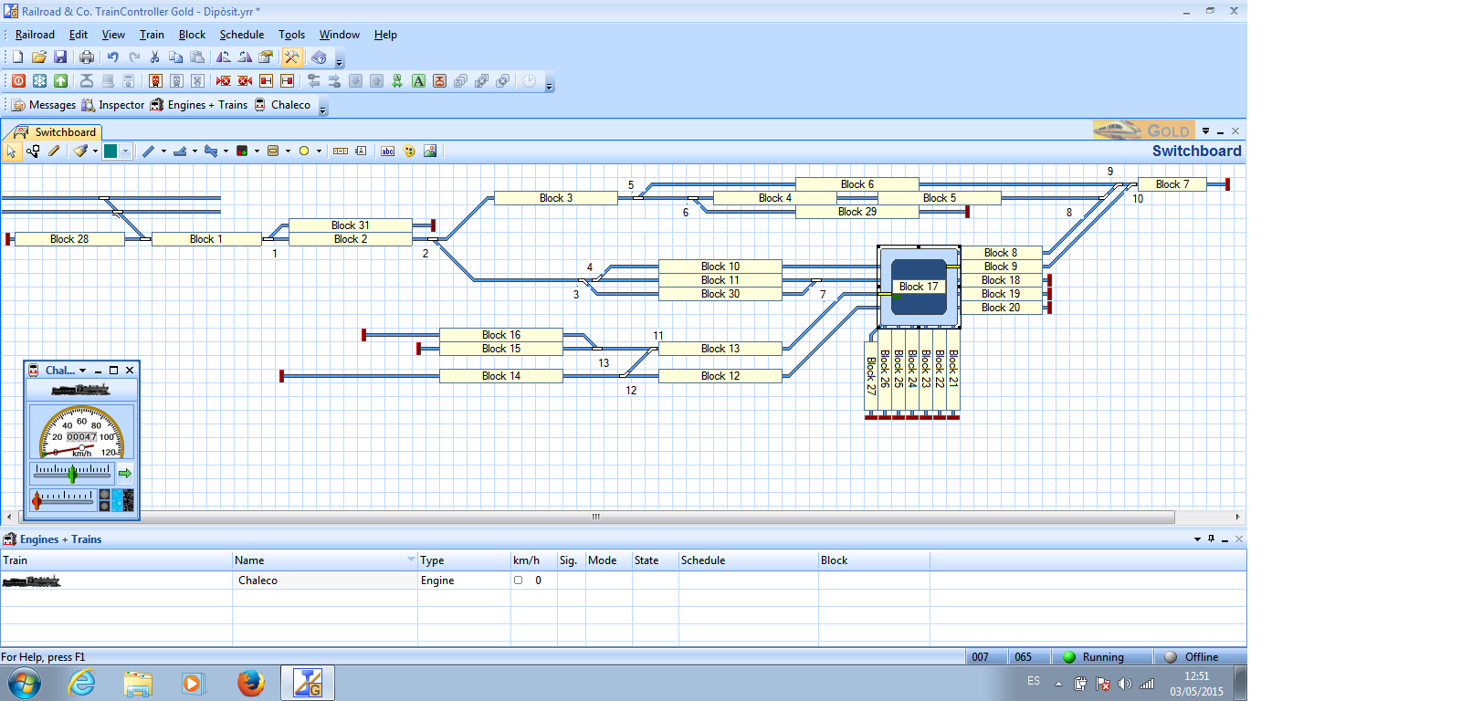Open Firefox from the taskbar
The image size is (1461, 701).
(250, 683)
